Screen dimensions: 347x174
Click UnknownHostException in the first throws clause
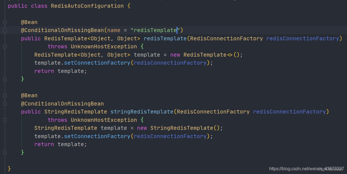(104, 46)
